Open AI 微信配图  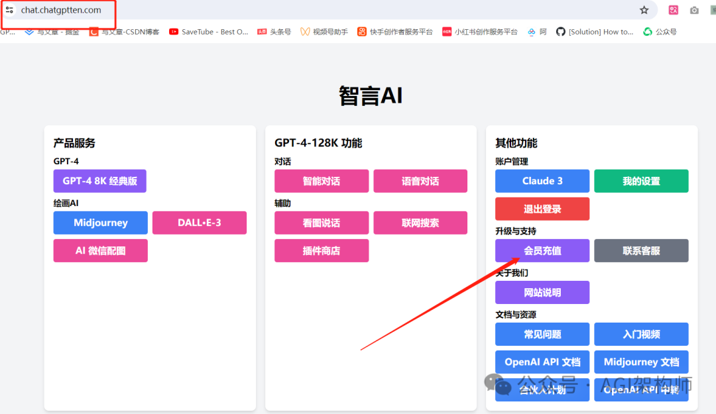coord(101,250)
